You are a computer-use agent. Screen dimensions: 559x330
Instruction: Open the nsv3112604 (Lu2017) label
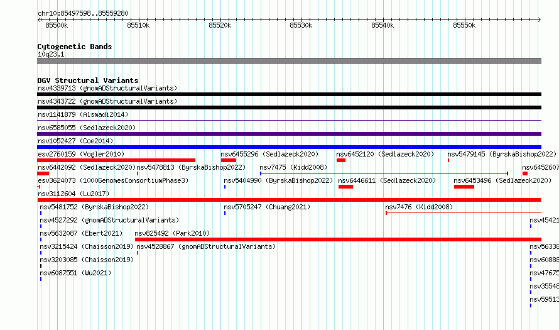[x=73, y=194]
